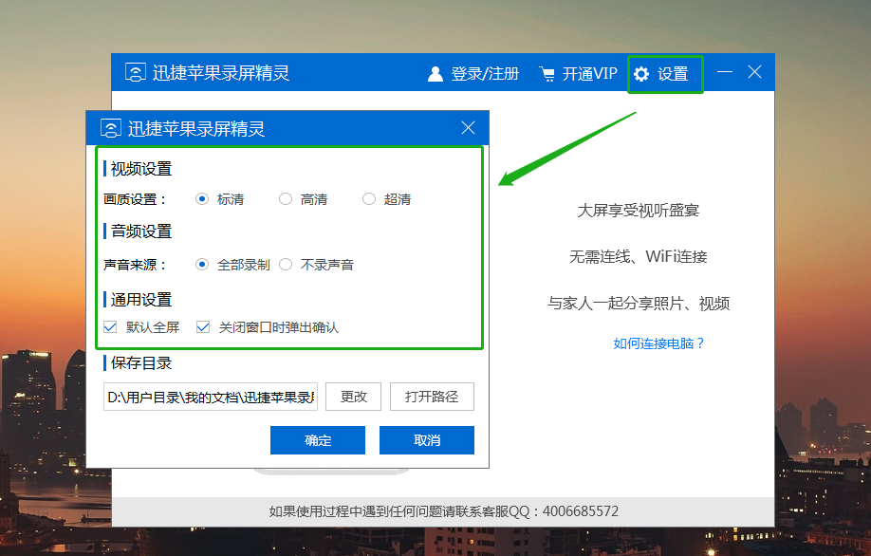This screenshot has height=556, width=871.
Task: Click 更改 to change save directory
Action: 353,396
